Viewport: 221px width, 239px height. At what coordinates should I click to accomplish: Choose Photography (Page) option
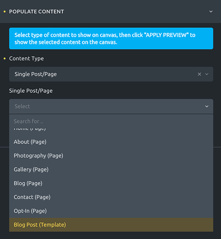[x=111, y=156]
